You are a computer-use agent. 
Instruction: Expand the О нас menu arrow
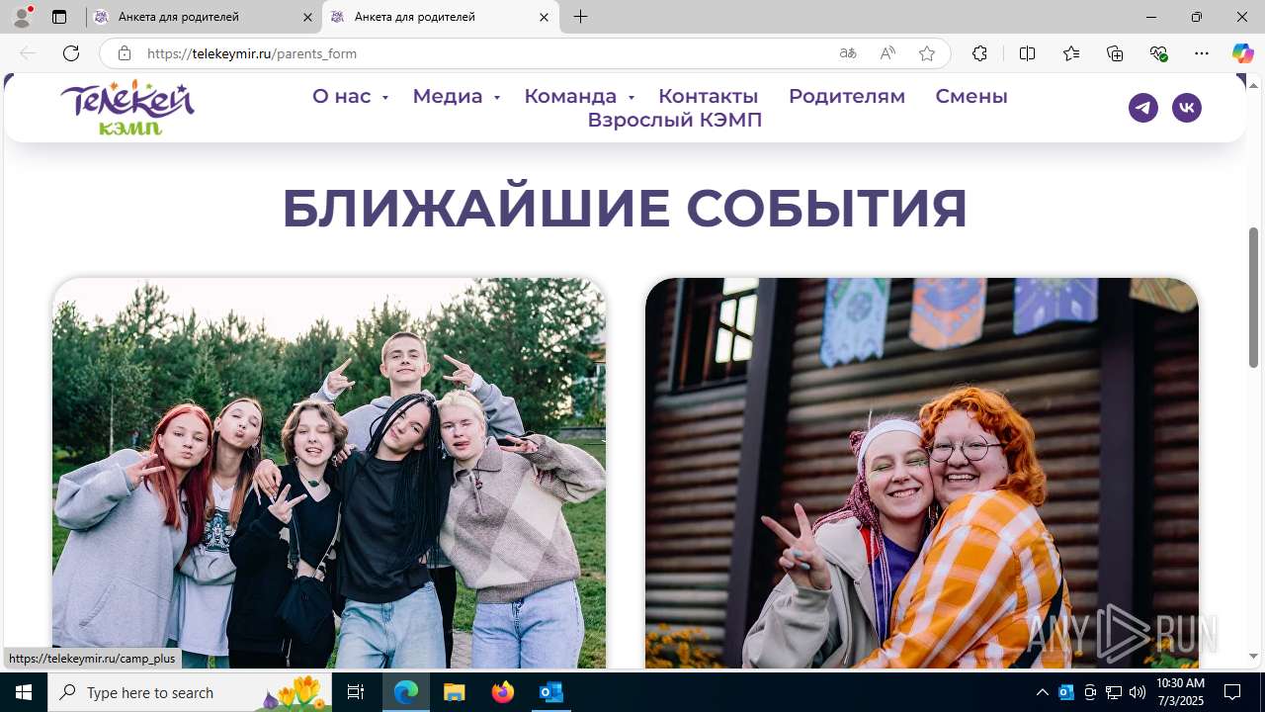pyautogui.click(x=385, y=97)
